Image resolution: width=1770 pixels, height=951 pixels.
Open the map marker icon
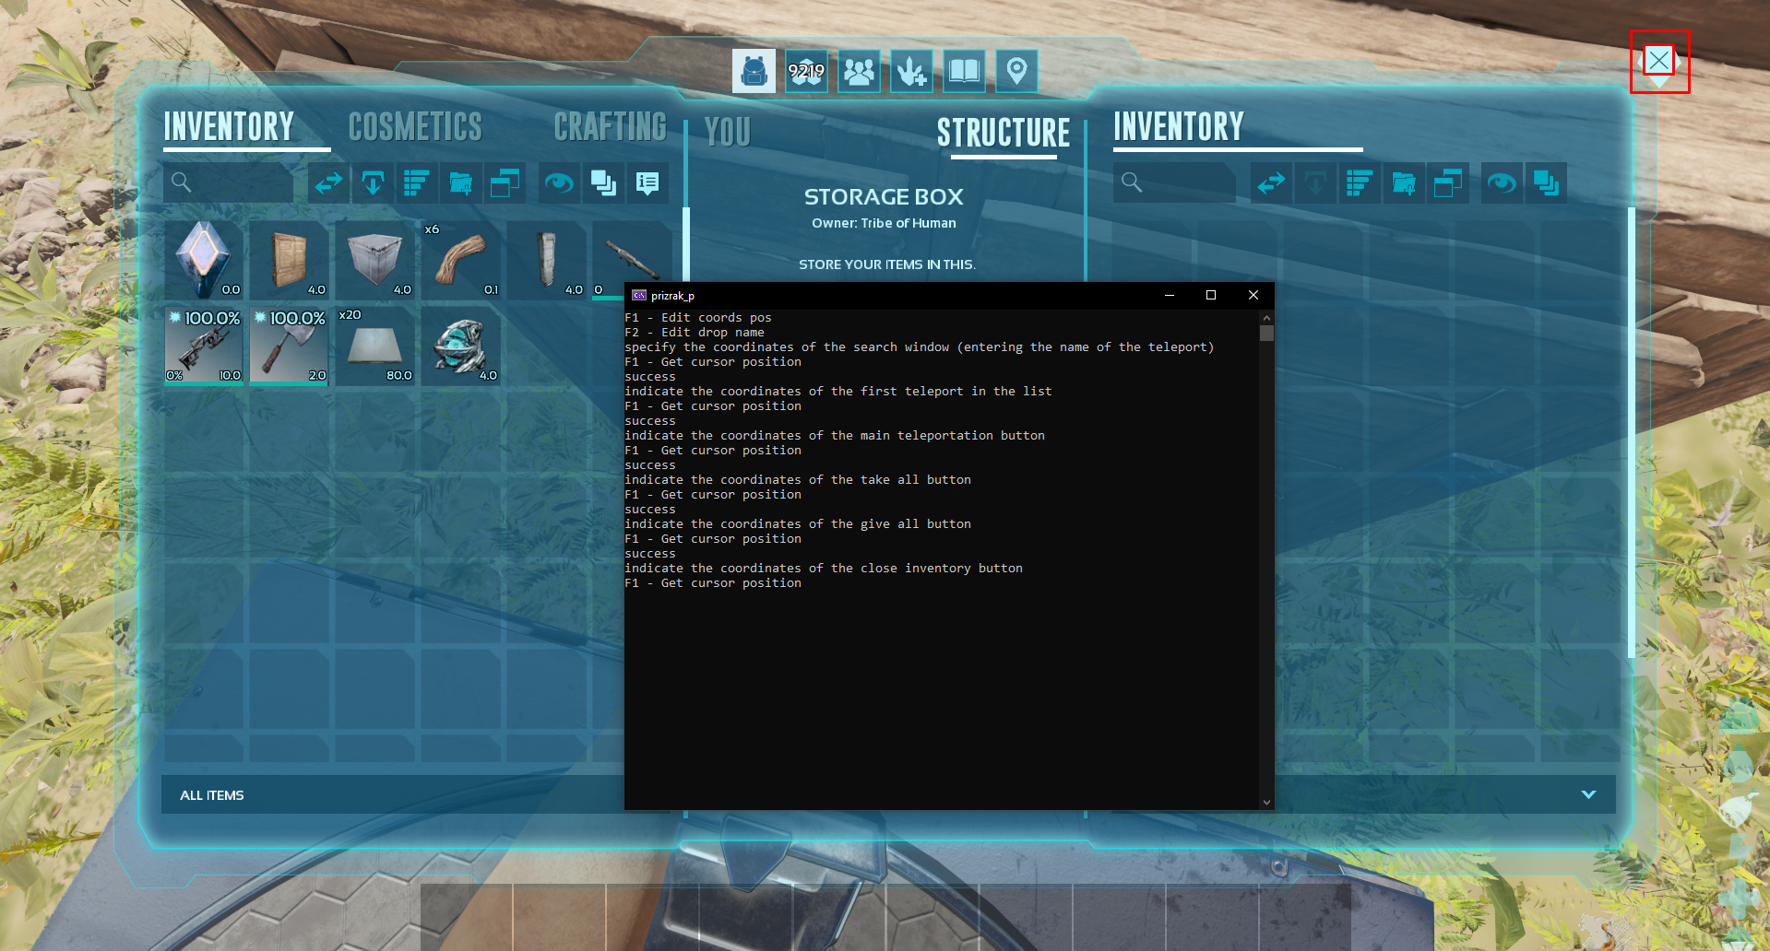click(1016, 71)
